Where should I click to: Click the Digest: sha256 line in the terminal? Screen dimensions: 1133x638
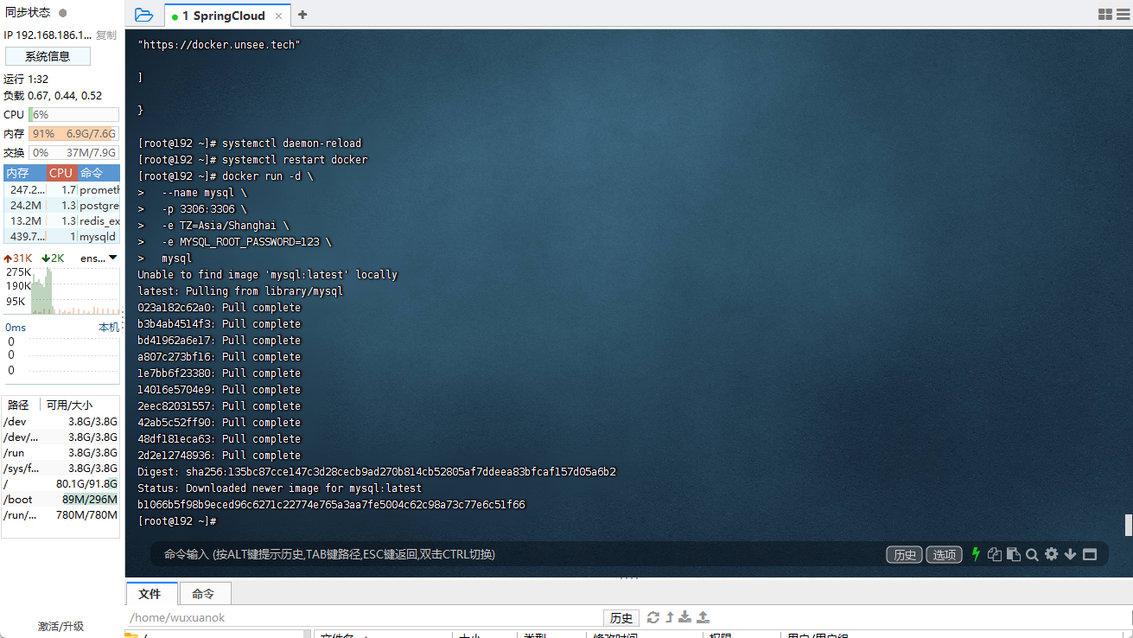(377, 472)
